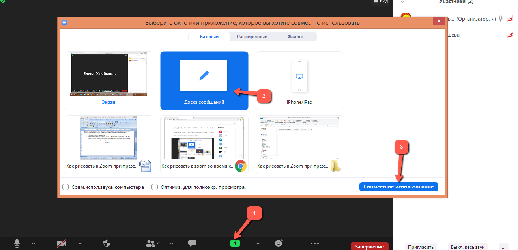Select the iPhone/iPad sharing tile
Image resolution: width=518 pixels, height=250 pixels.
point(300,80)
